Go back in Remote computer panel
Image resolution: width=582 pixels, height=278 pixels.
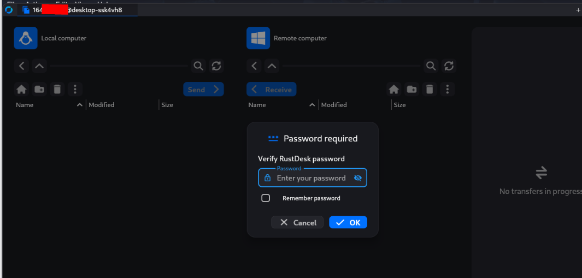(x=254, y=66)
